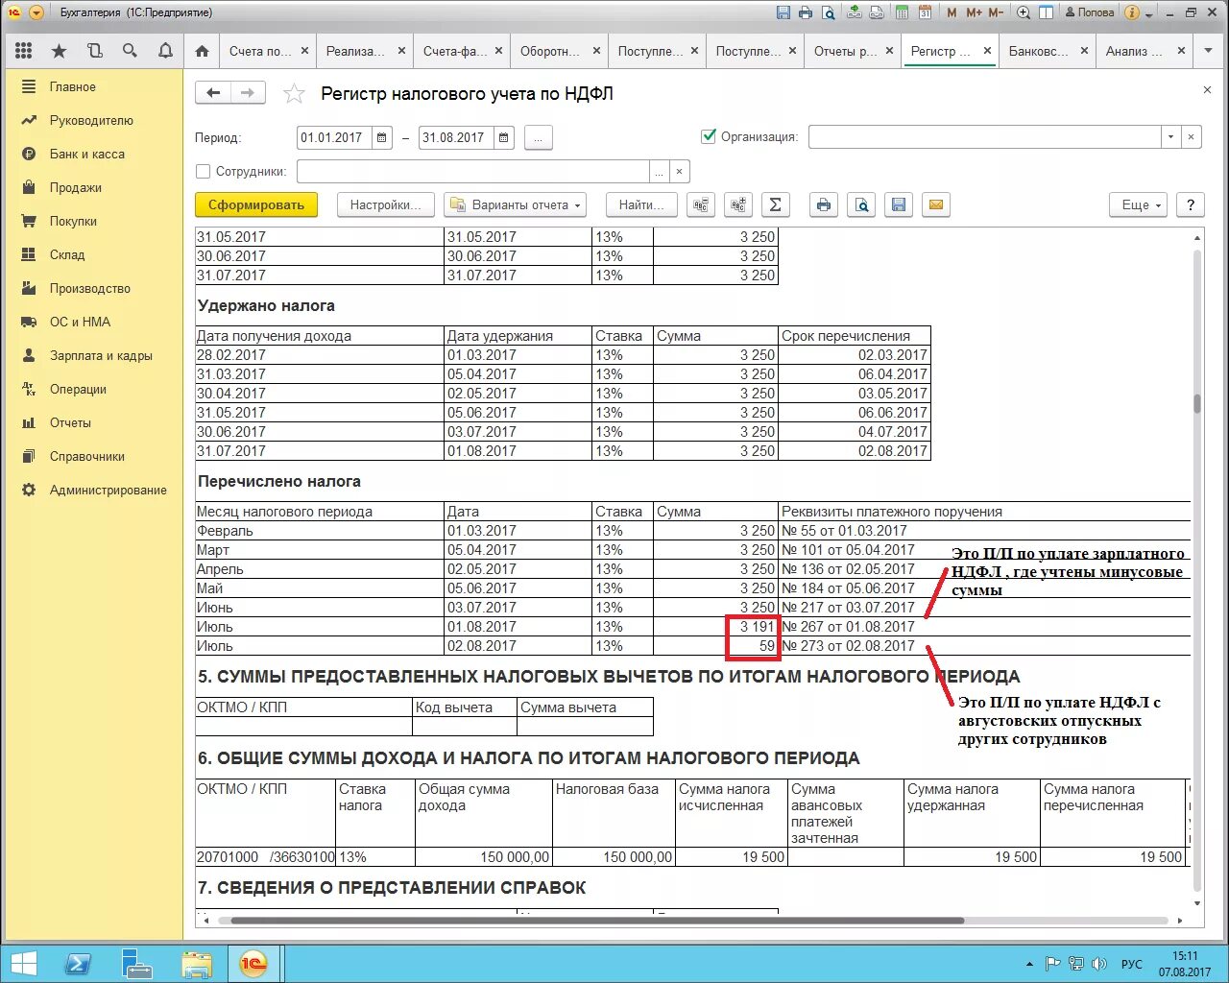This screenshot has width=1229, height=983.
Task: Expand all report groups icon
Action: point(737,204)
